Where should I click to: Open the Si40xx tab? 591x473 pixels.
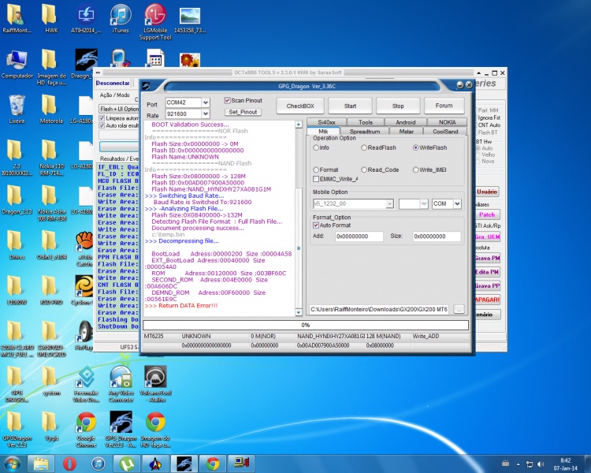(x=326, y=122)
